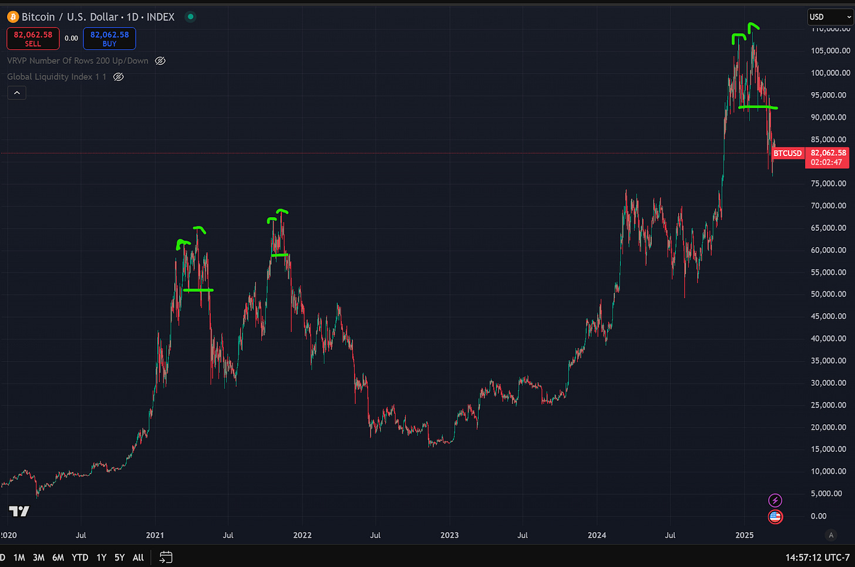Toggle visibility of VRVP indicator

(160, 61)
